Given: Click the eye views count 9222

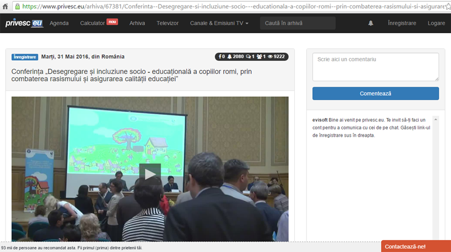Looking at the screenshot, I should (x=276, y=57).
